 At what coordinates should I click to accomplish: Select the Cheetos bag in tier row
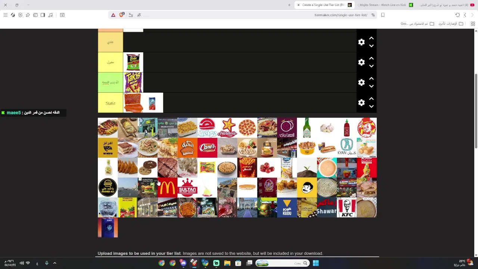[x=133, y=62]
